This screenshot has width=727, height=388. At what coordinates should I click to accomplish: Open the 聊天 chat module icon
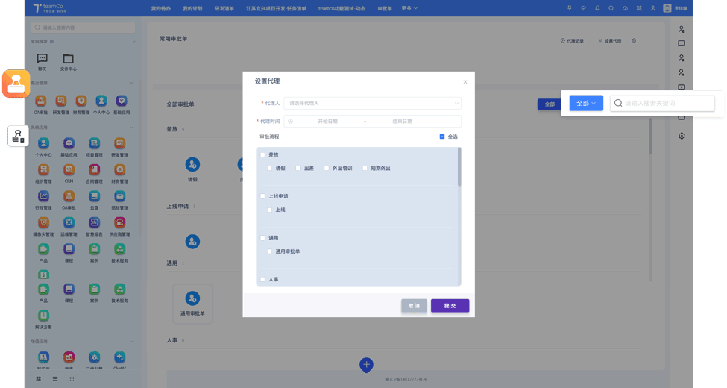42,59
